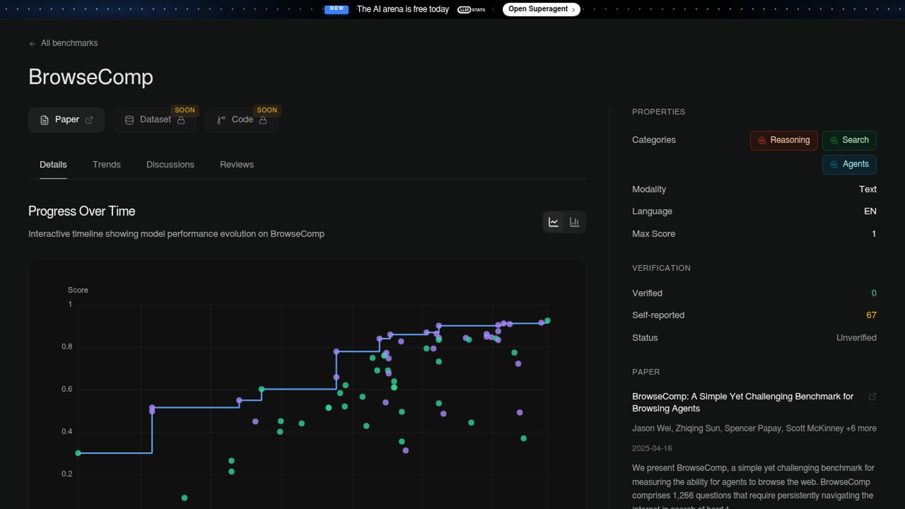Click the icon inside Search tag
This screenshot has width=905, height=509.
[834, 140]
